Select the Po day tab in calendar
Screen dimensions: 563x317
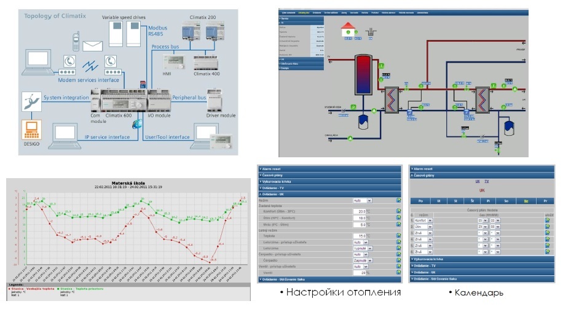point(420,201)
